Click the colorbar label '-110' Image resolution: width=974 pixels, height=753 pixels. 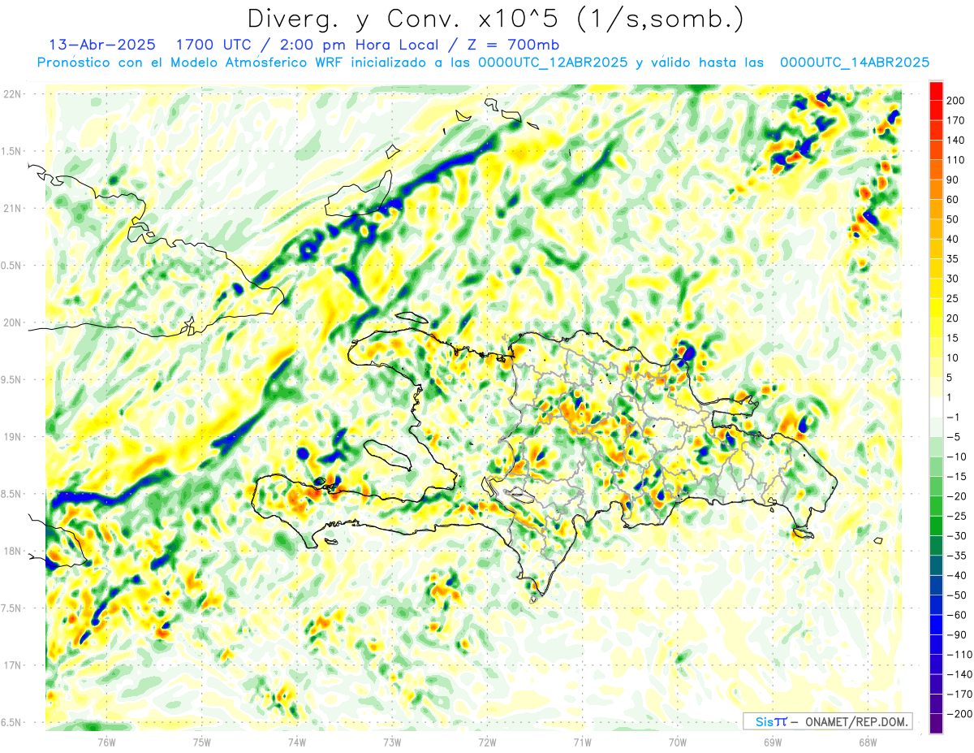[961, 655]
